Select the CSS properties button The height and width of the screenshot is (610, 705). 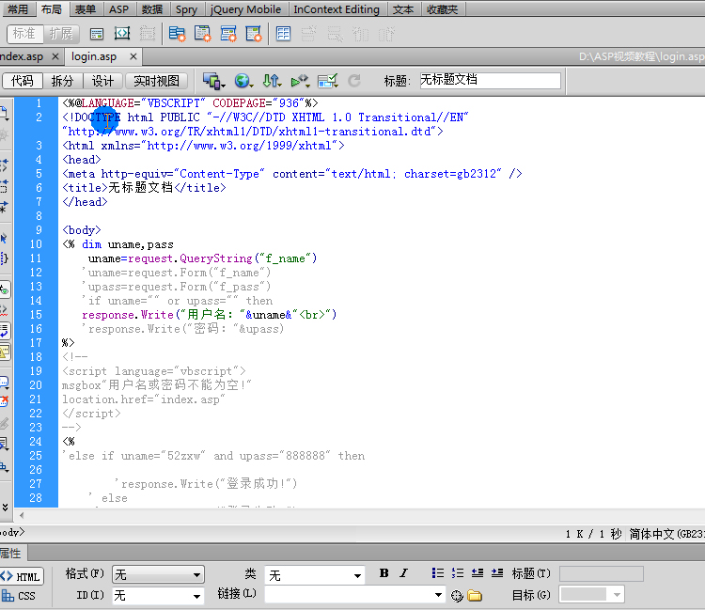[x=21, y=595]
